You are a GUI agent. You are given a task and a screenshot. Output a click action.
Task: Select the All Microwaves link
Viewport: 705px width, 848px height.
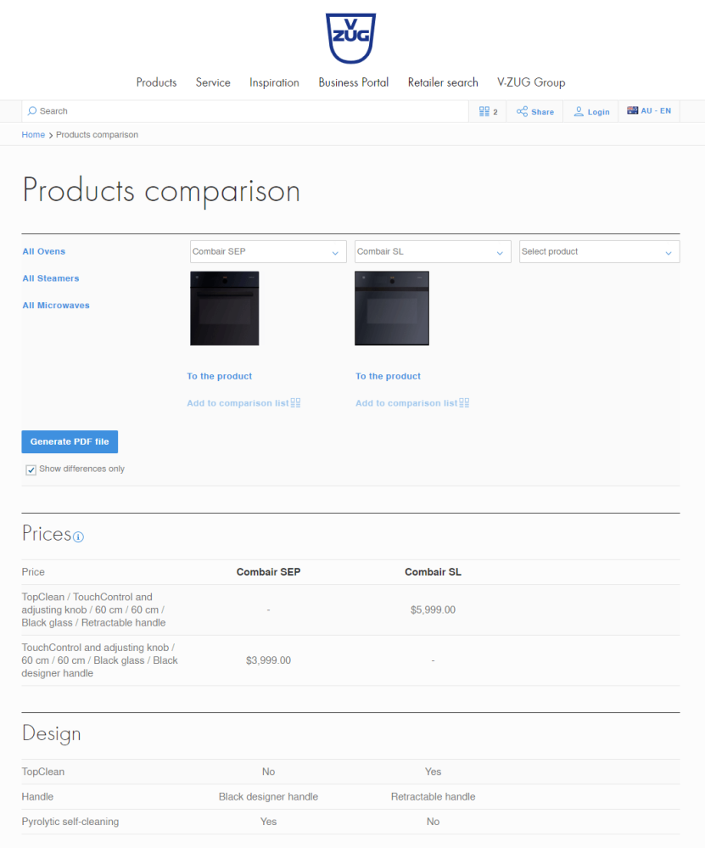click(x=56, y=306)
